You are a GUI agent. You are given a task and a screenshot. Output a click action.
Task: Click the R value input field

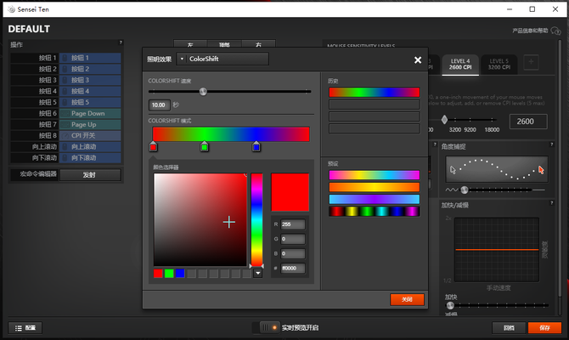coord(293,224)
